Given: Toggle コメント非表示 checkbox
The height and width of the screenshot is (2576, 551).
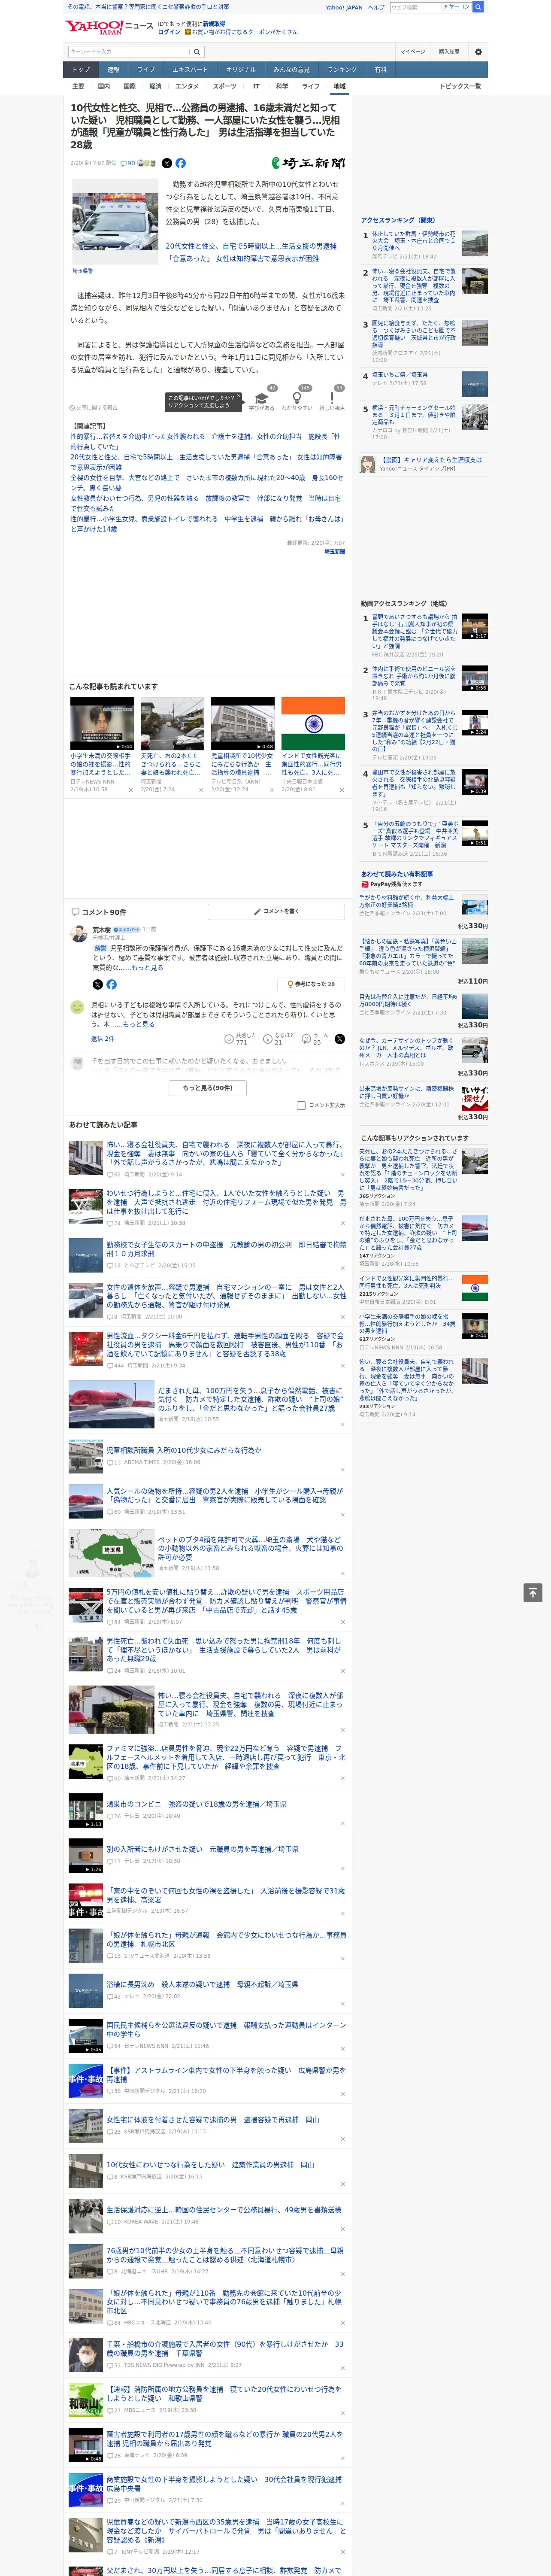Looking at the screenshot, I should coord(301,1105).
